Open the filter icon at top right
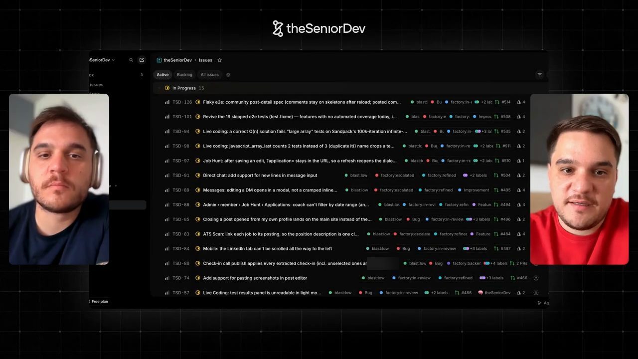638x359 pixels. (539, 75)
